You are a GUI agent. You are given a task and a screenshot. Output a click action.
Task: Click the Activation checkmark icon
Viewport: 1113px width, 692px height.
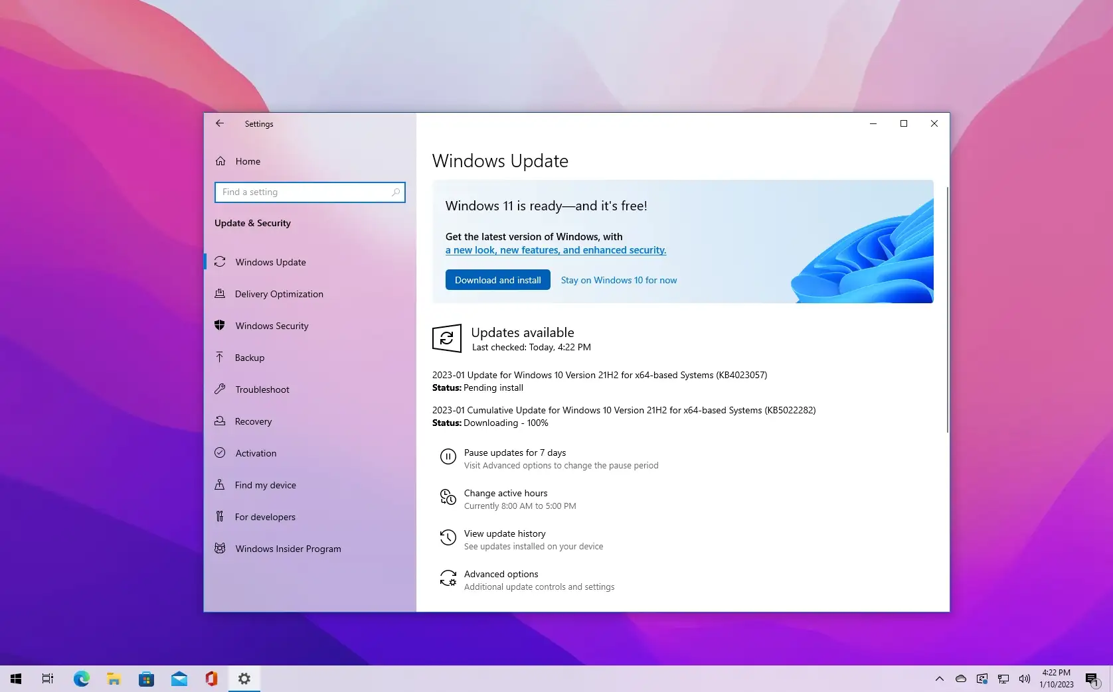(220, 452)
